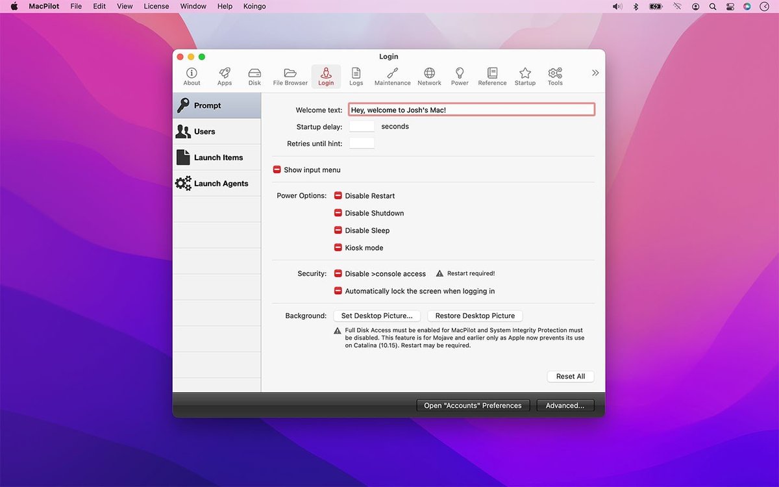This screenshot has width=779, height=487.
Task: Click the Reset All button
Action: pos(570,376)
